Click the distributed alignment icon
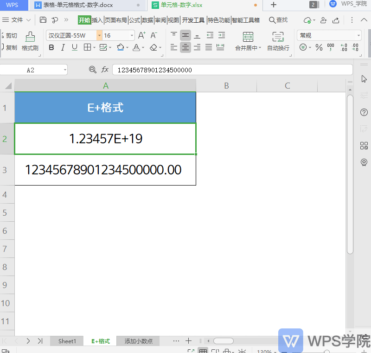 pos(220,47)
